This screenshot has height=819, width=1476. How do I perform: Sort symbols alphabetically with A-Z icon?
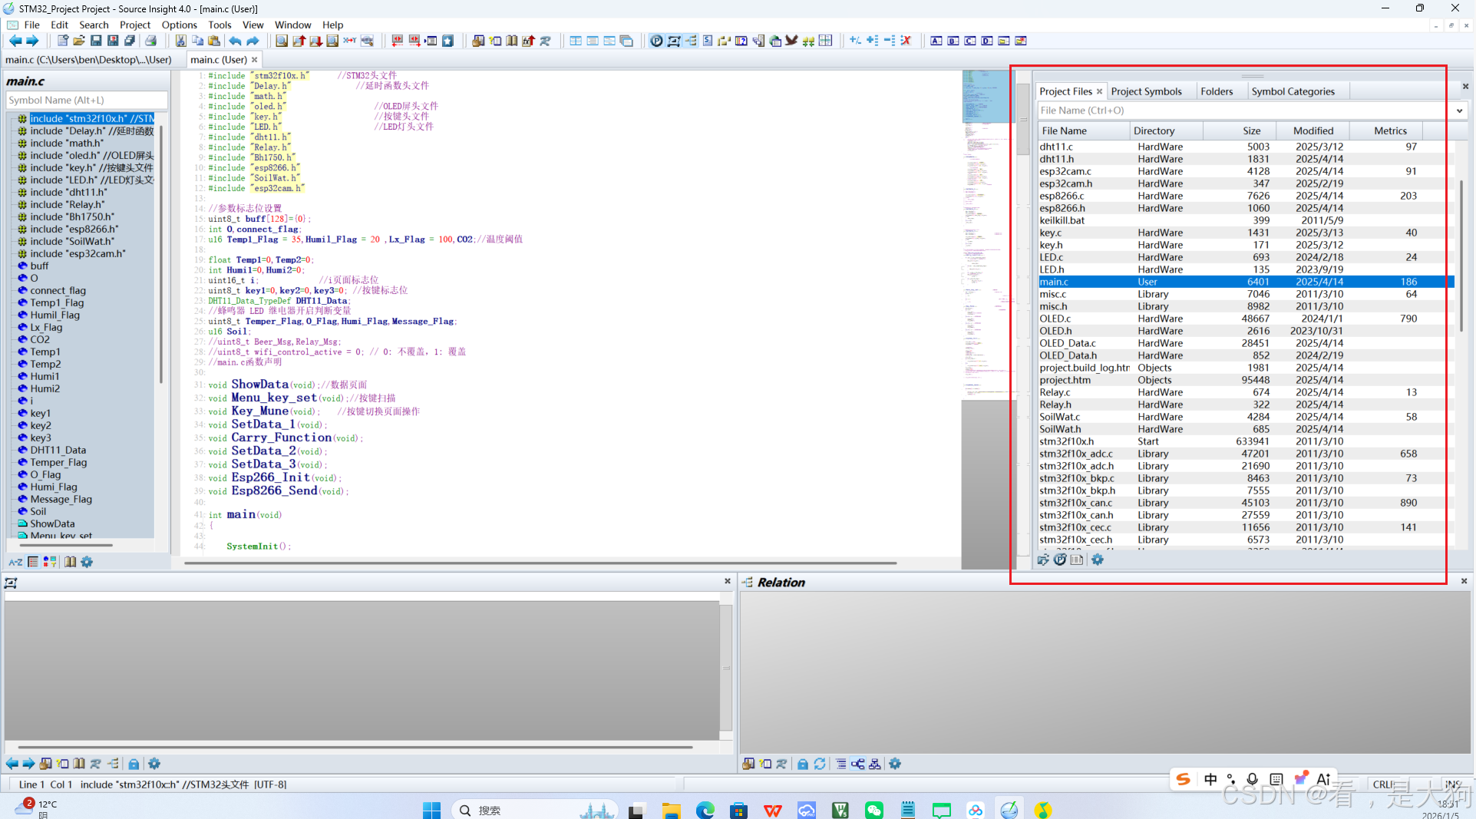click(15, 562)
